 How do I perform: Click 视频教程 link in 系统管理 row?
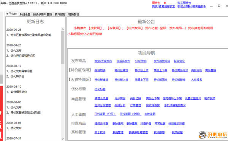pos(177,132)
